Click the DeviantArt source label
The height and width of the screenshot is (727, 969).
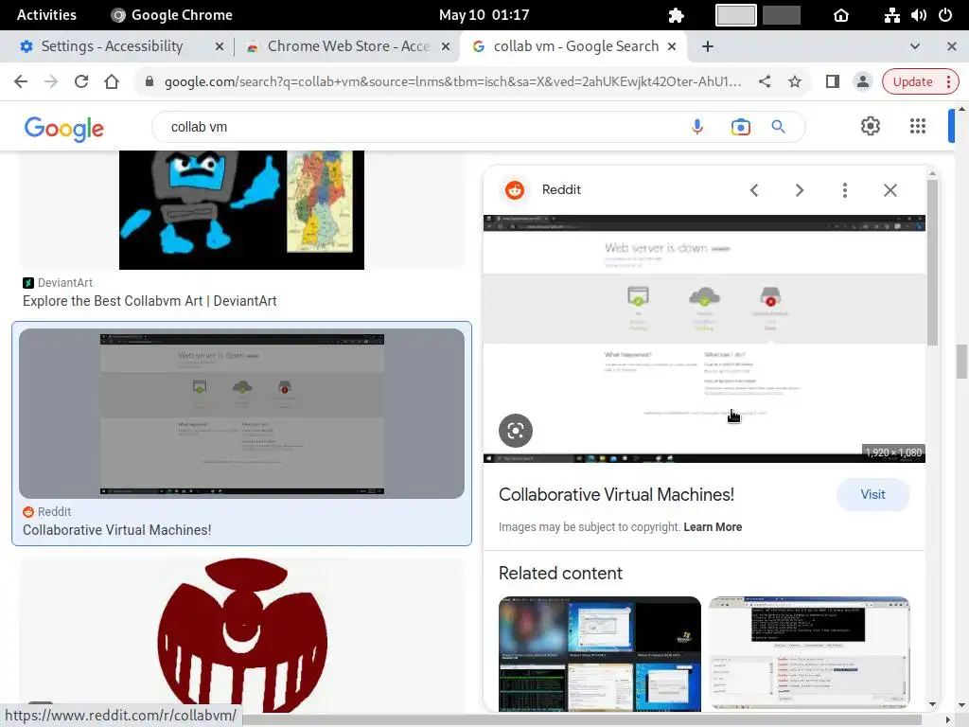point(65,282)
